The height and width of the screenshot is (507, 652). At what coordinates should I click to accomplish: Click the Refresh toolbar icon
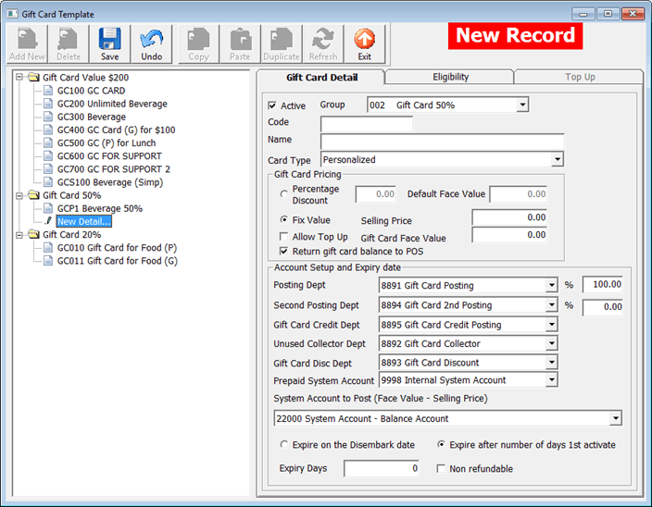coord(323,44)
